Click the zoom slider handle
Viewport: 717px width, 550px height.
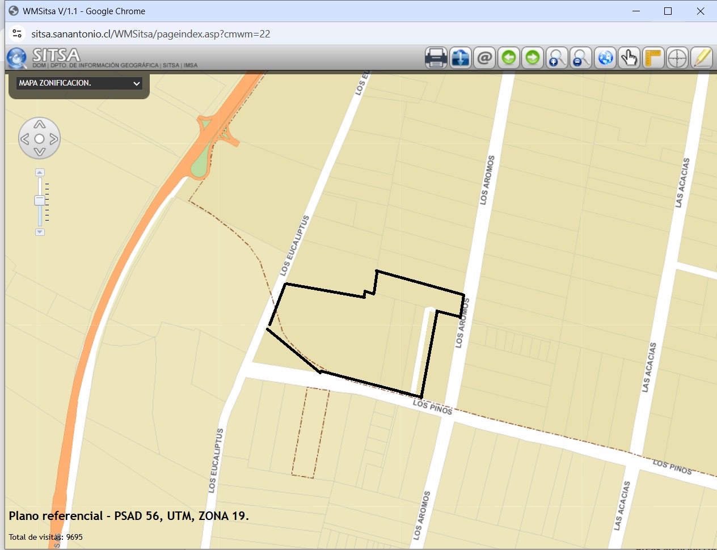coord(40,201)
